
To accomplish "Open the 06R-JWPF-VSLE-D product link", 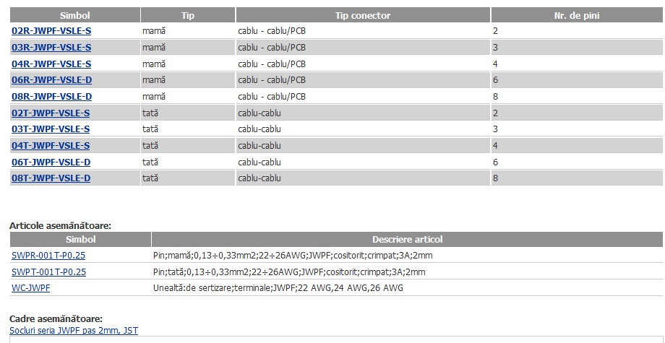I will coord(52,80).
